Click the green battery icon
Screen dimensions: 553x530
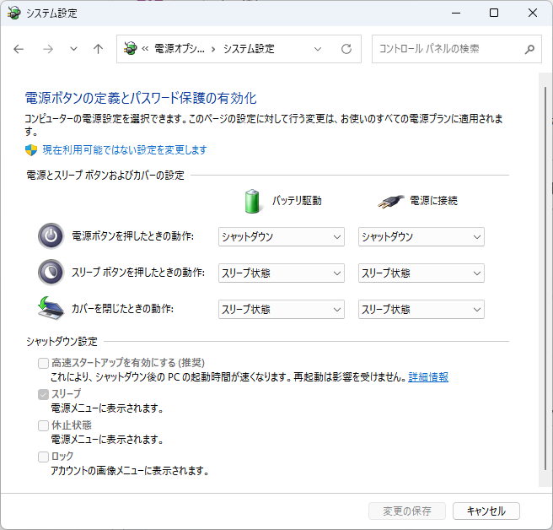[252, 201]
